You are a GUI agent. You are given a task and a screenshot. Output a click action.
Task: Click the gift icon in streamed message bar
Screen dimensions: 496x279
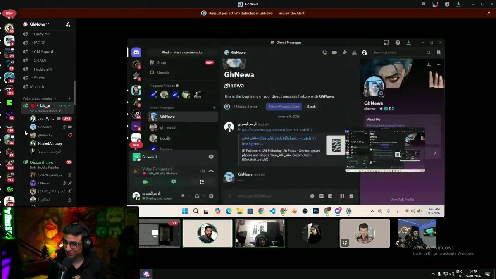[x=351, y=196]
